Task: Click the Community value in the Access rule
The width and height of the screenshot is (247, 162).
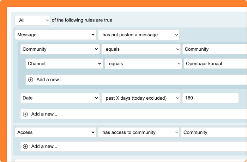Action: [214, 132]
